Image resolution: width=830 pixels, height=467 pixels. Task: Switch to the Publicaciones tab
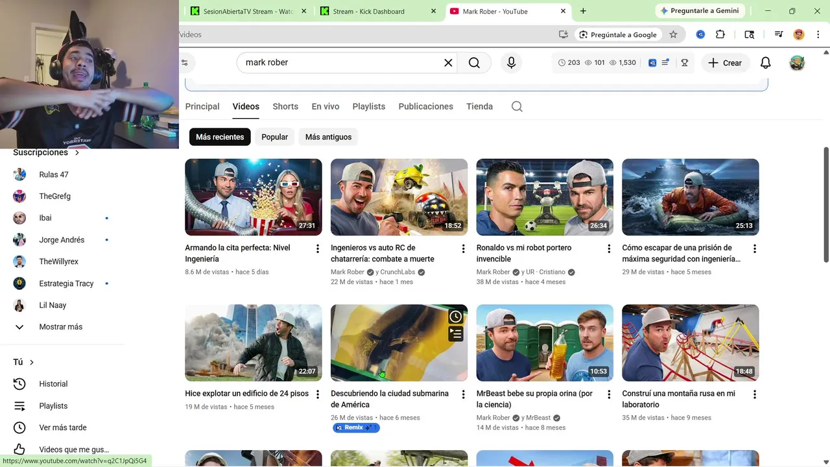tap(425, 106)
